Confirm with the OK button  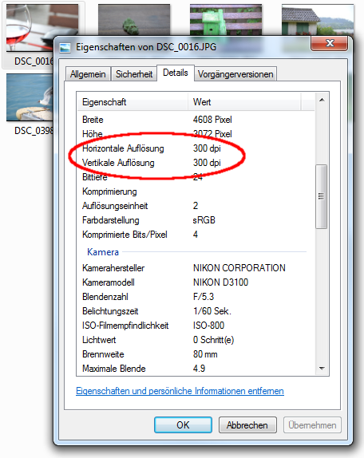point(183,425)
